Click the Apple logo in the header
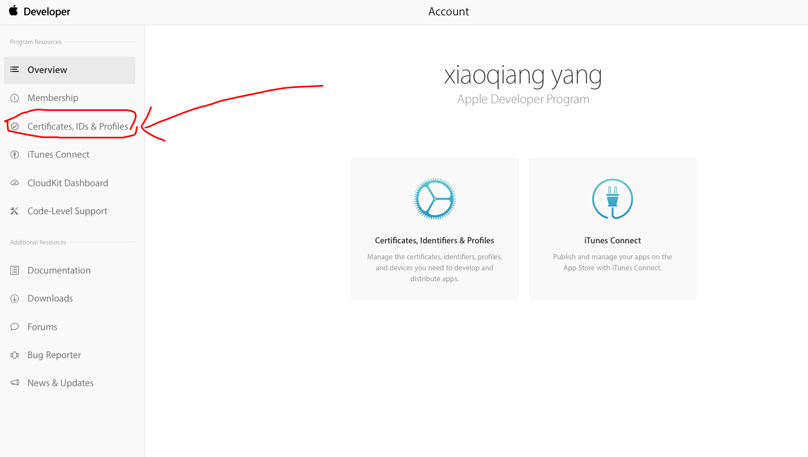Image resolution: width=808 pixels, height=457 pixels. [x=13, y=11]
